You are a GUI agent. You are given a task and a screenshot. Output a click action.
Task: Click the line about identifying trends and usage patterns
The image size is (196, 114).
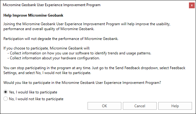click(79, 53)
